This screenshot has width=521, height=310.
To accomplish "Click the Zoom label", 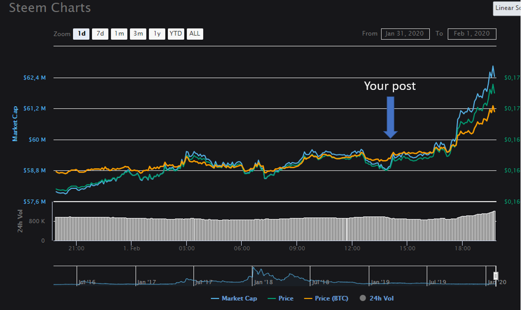I will tap(62, 34).
